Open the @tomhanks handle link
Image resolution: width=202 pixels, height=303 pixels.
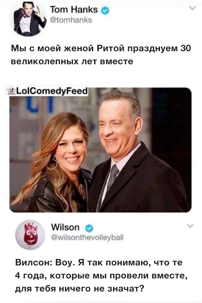click(71, 20)
